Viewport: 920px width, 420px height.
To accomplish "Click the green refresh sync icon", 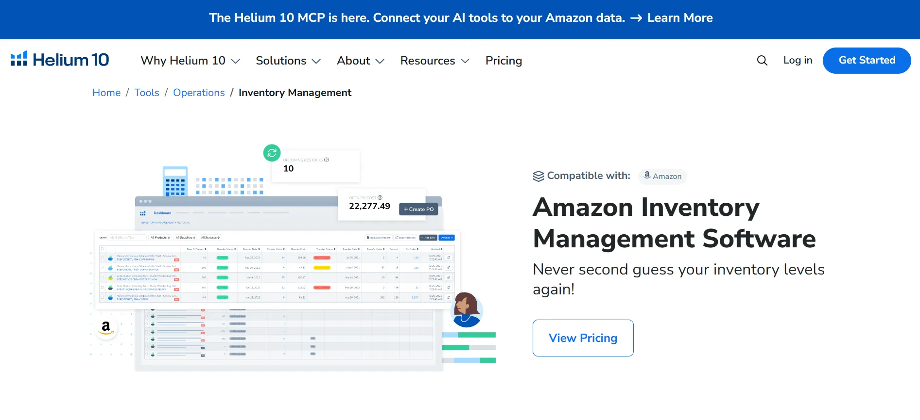I will pos(272,153).
